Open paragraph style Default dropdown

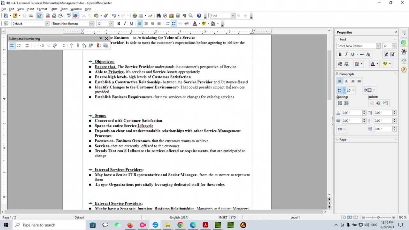coord(47,23)
